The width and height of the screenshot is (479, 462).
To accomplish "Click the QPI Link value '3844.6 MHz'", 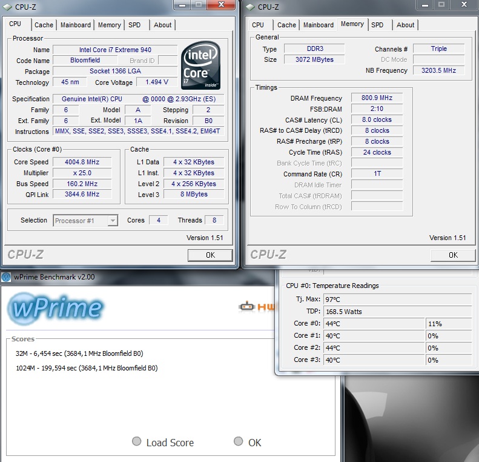I will 82,194.
